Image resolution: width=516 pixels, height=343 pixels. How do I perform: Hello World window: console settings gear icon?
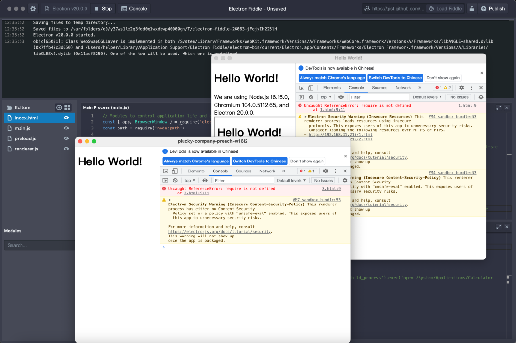pyautogui.click(x=481, y=97)
